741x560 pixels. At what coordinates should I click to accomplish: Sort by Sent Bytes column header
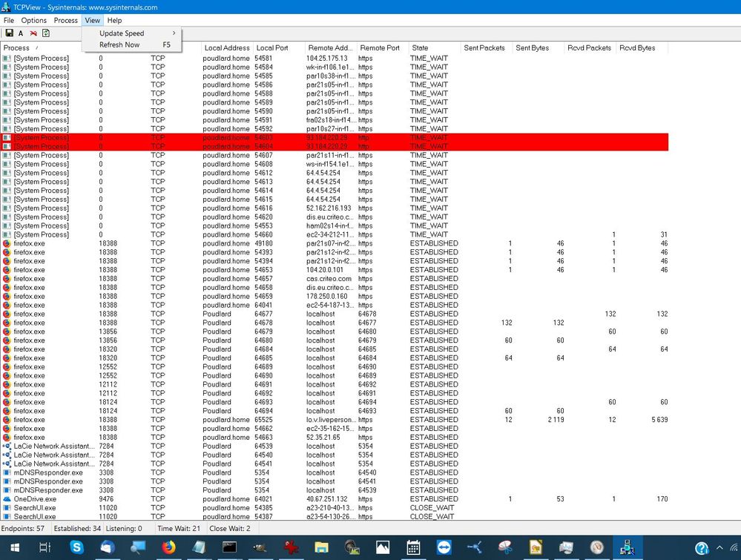[x=537, y=48]
